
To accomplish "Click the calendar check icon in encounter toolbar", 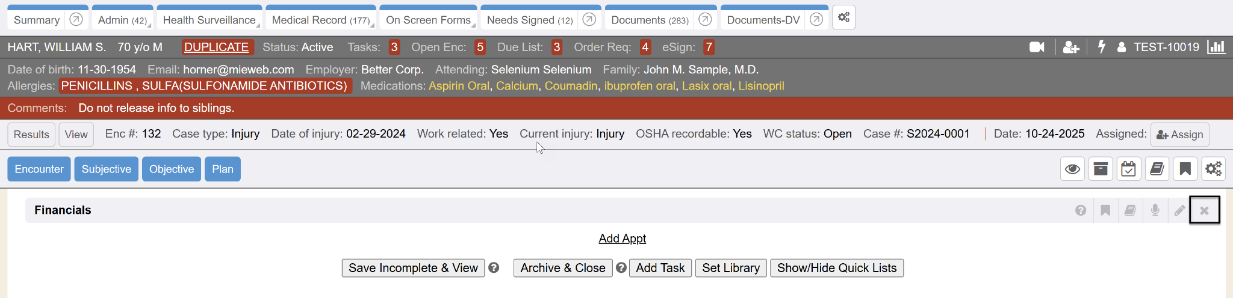I will [x=1129, y=169].
